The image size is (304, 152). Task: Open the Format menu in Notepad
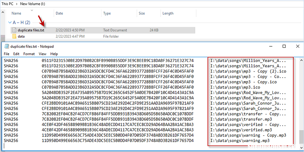point(29,54)
